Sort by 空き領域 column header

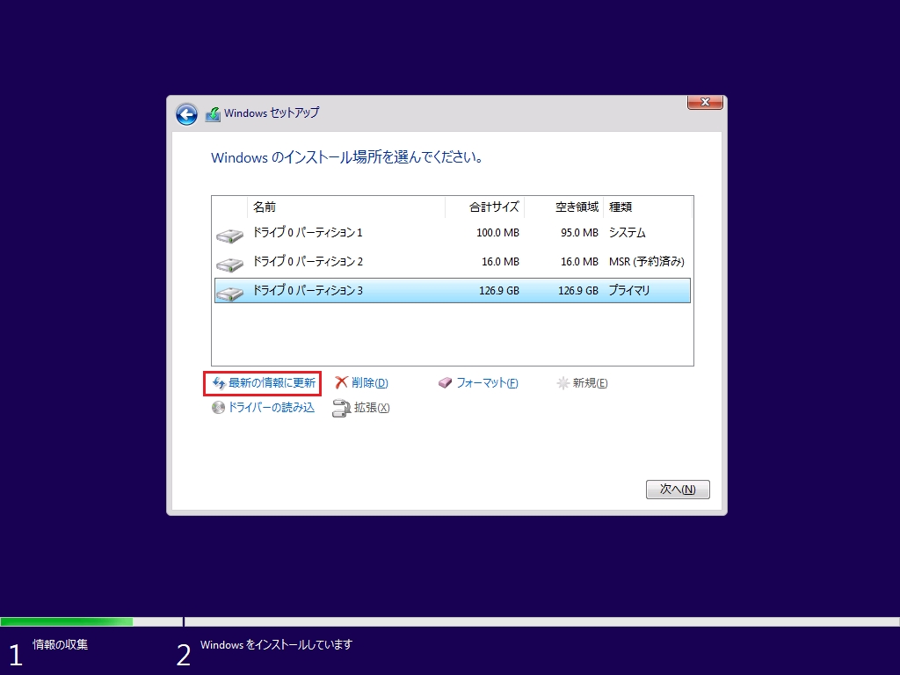(x=564, y=207)
